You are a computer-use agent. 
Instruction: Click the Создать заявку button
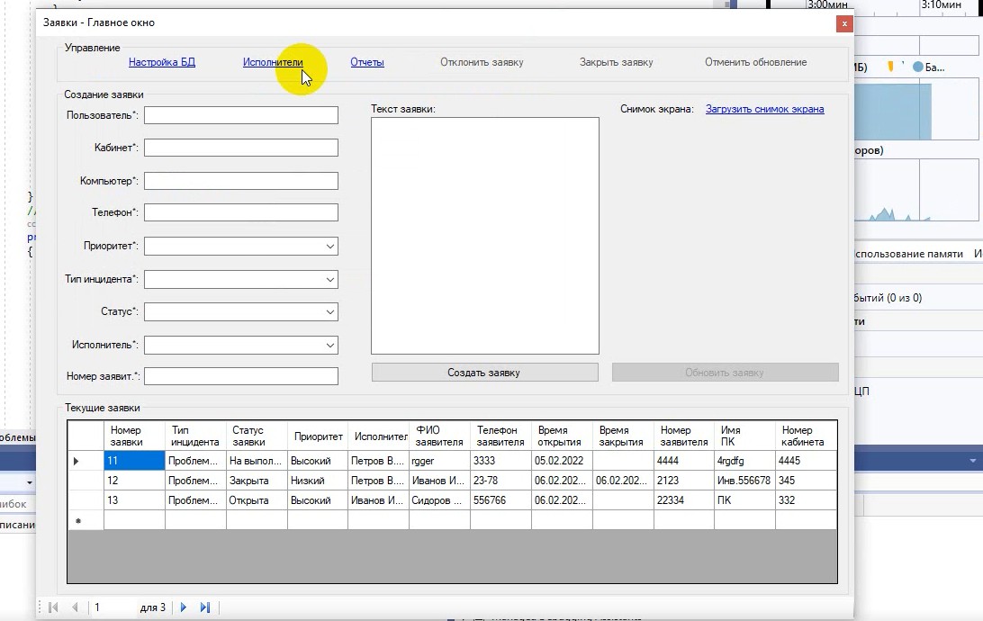click(x=484, y=373)
